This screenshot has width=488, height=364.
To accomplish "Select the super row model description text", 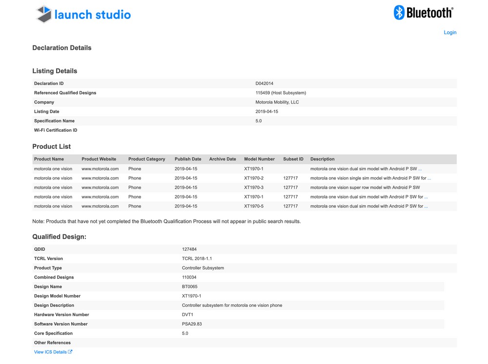I will (365, 187).
